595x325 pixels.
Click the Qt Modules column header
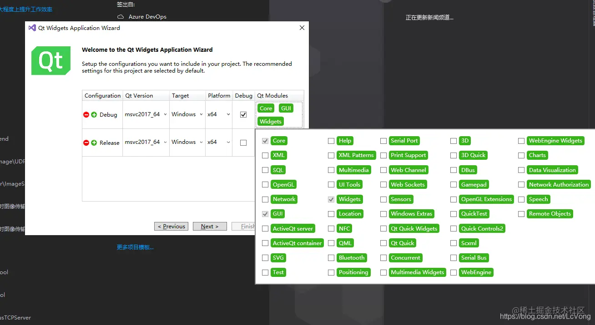[279, 96]
